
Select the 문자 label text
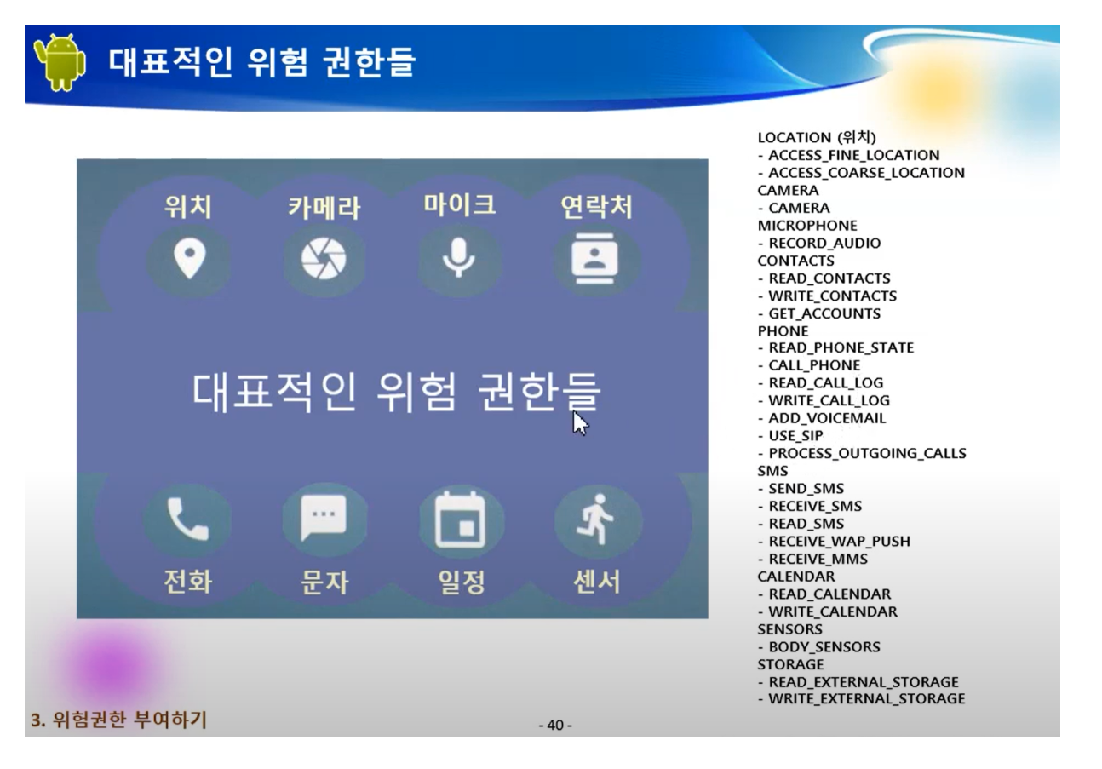click(x=324, y=582)
